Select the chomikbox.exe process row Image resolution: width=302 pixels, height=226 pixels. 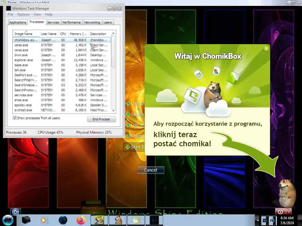(62, 40)
